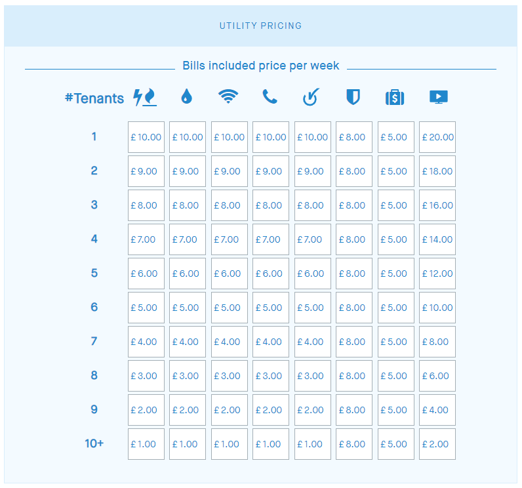
Task: Edit water price field for 3 tenants
Action: [188, 206]
